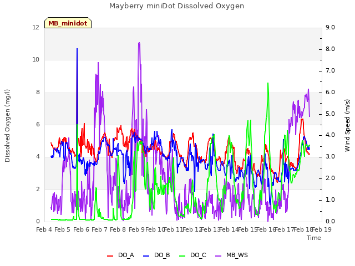
Task: Click the 10 value on left axis
Action: pyautogui.click(x=35, y=60)
